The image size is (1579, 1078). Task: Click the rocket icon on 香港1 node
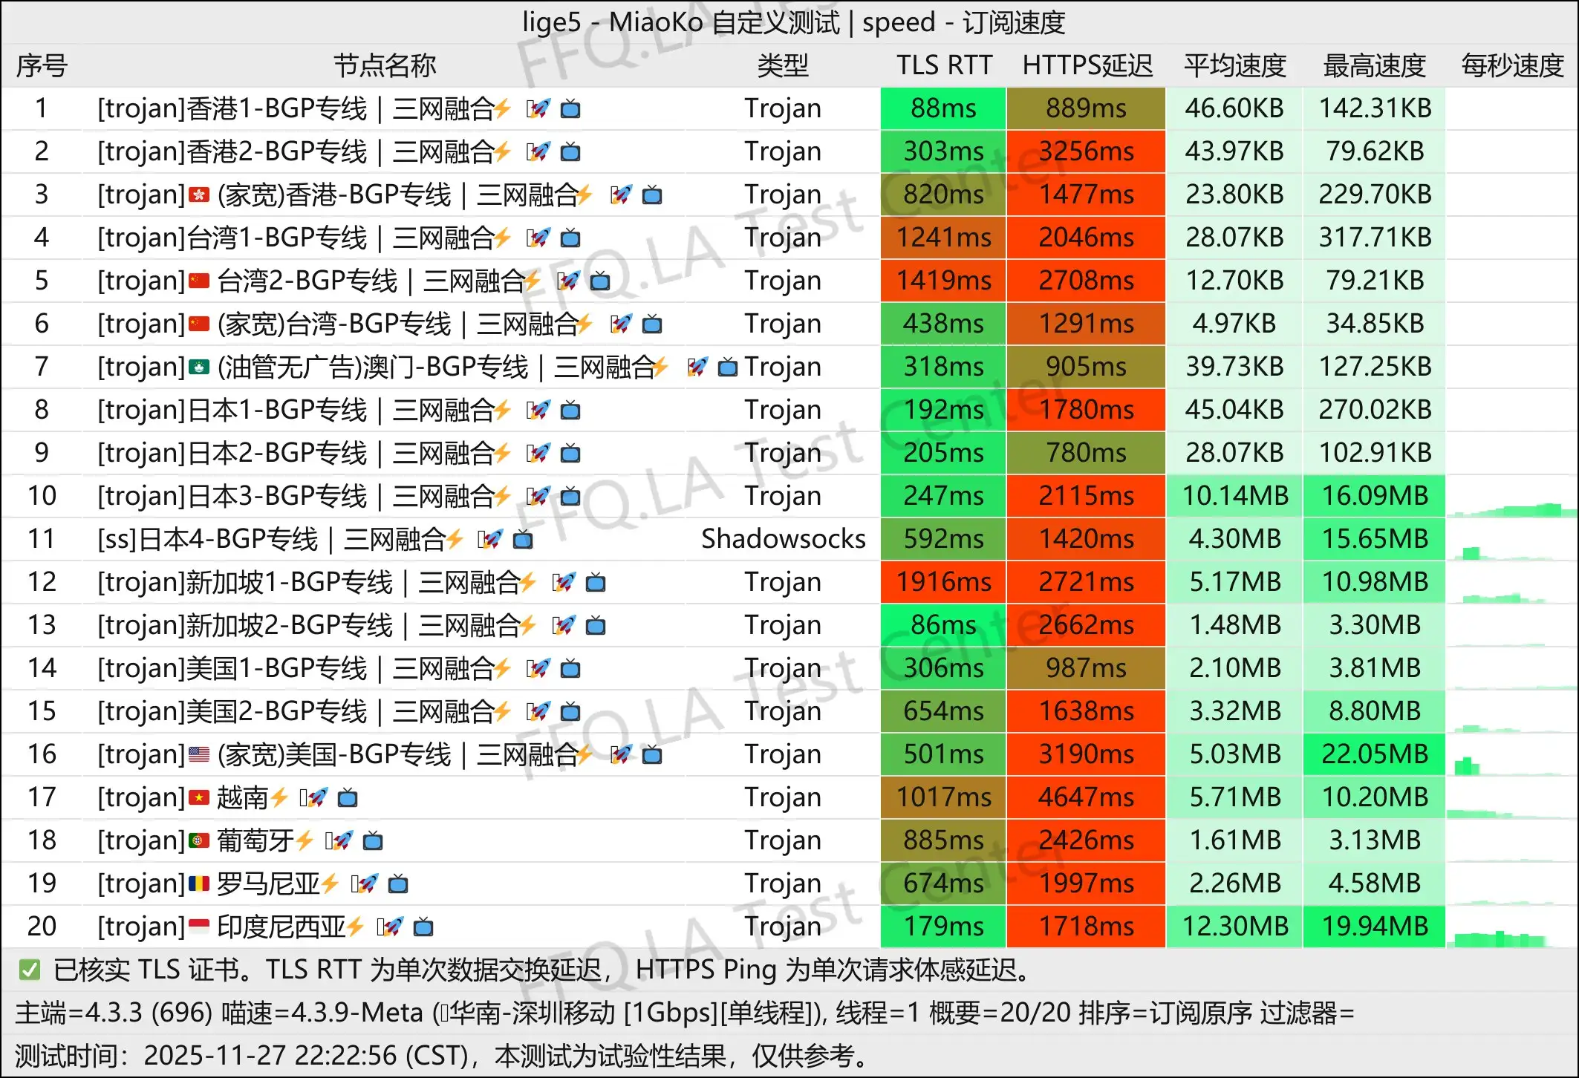(x=540, y=108)
